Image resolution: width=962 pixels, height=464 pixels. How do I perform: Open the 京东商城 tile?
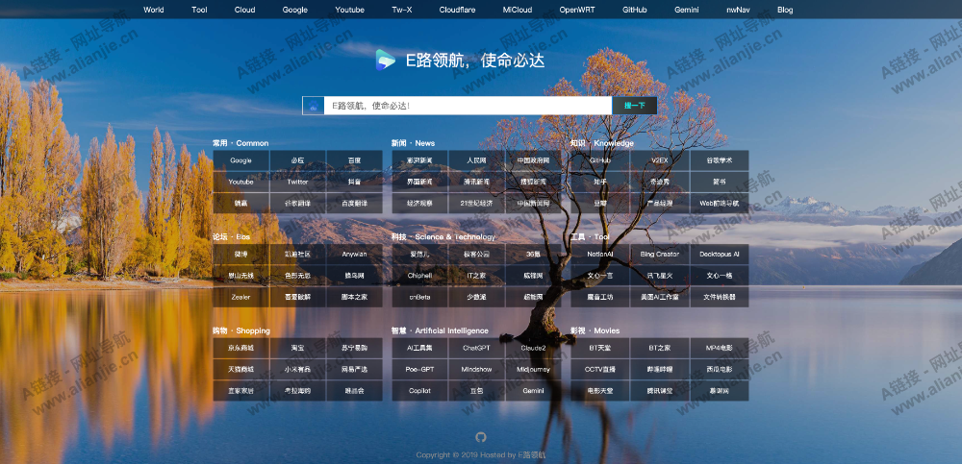point(241,348)
